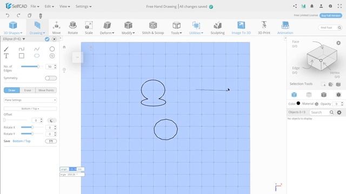The height and width of the screenshot is (194, 346).
Task: Toggle fullscreen mode icon
Action: (340, 6)
